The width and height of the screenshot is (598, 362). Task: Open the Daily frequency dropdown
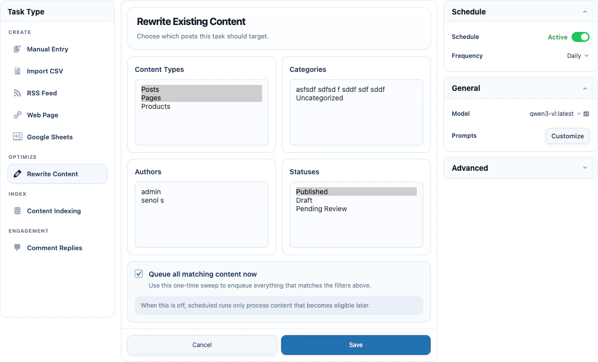point(578,56)
